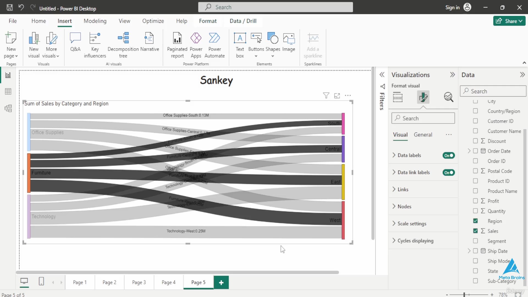This screenshot has height=297, width=528.
Task: Insert a Power Automate visual
Action: (x=215, y=45)
